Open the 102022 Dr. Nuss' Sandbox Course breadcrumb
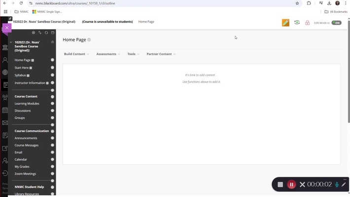Screen dimensions: 350x197 click(44, 22)
